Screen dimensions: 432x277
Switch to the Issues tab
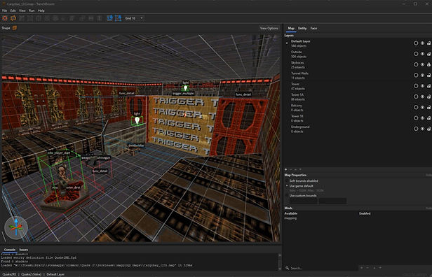24,250
